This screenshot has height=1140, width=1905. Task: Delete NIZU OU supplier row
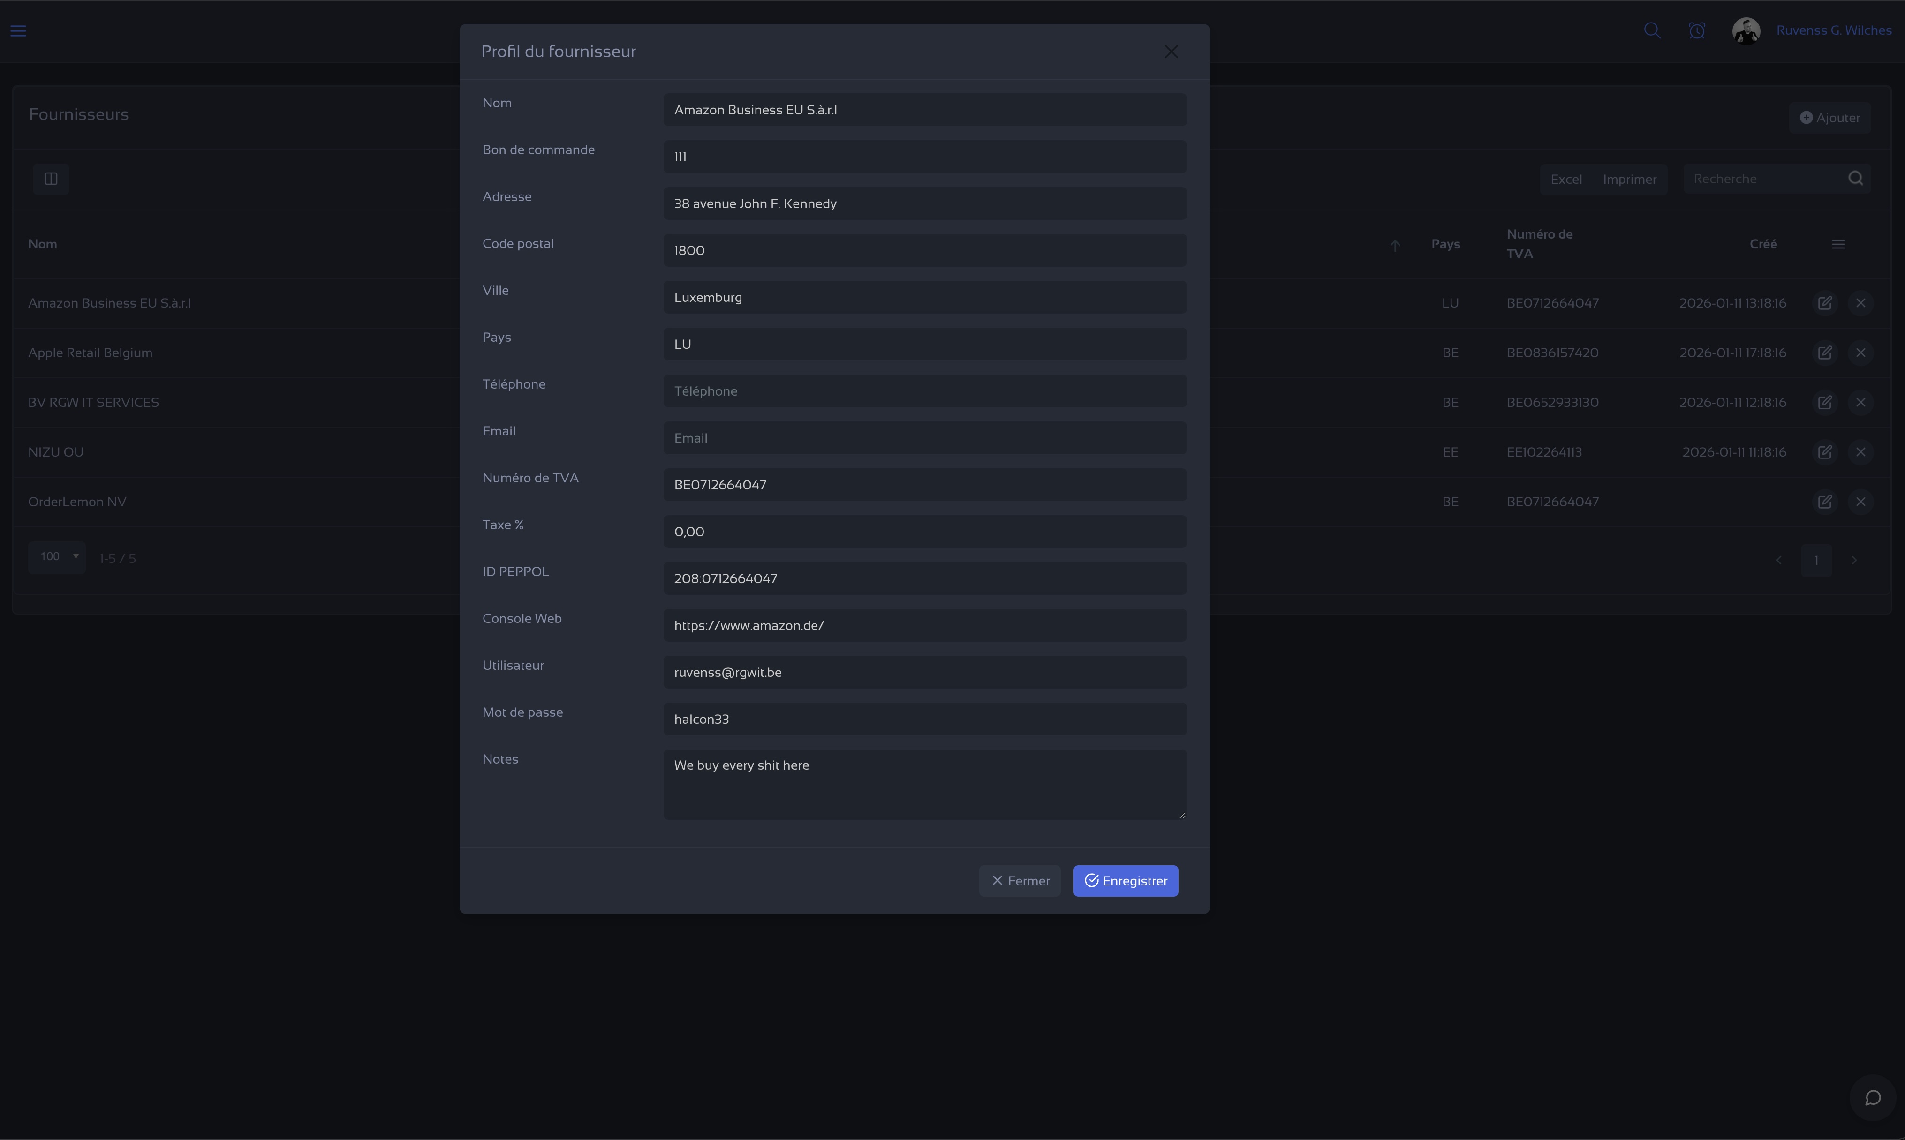pyautogui.click(x=1860, y=452)
